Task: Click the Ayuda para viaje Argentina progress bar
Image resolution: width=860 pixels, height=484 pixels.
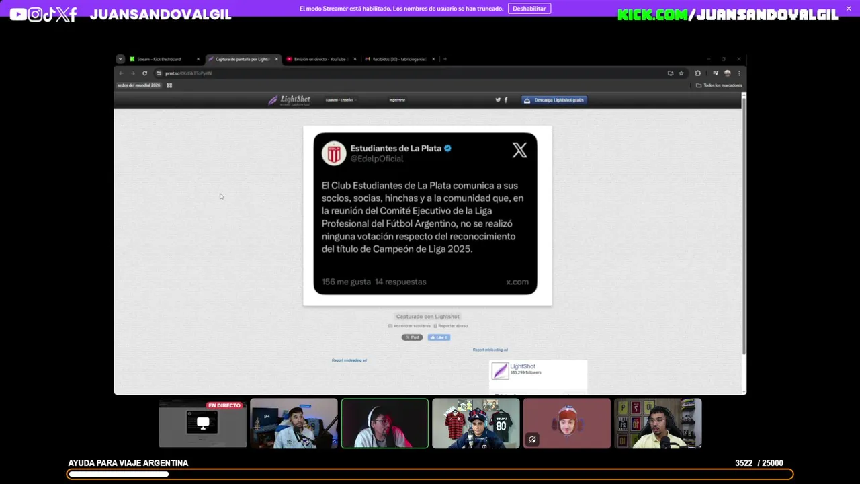Action: pos(431,475)
